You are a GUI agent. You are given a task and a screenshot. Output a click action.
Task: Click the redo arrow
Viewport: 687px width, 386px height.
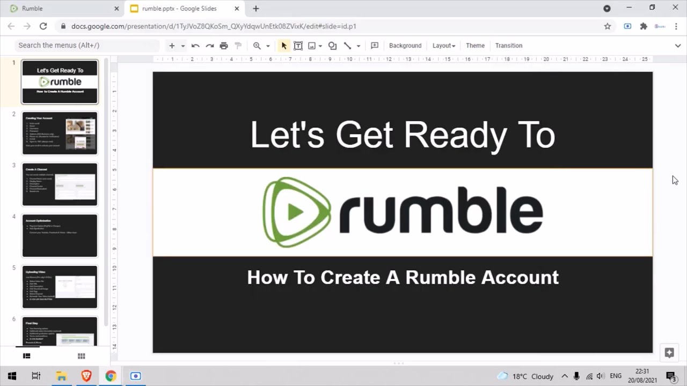tap(210, 46)
